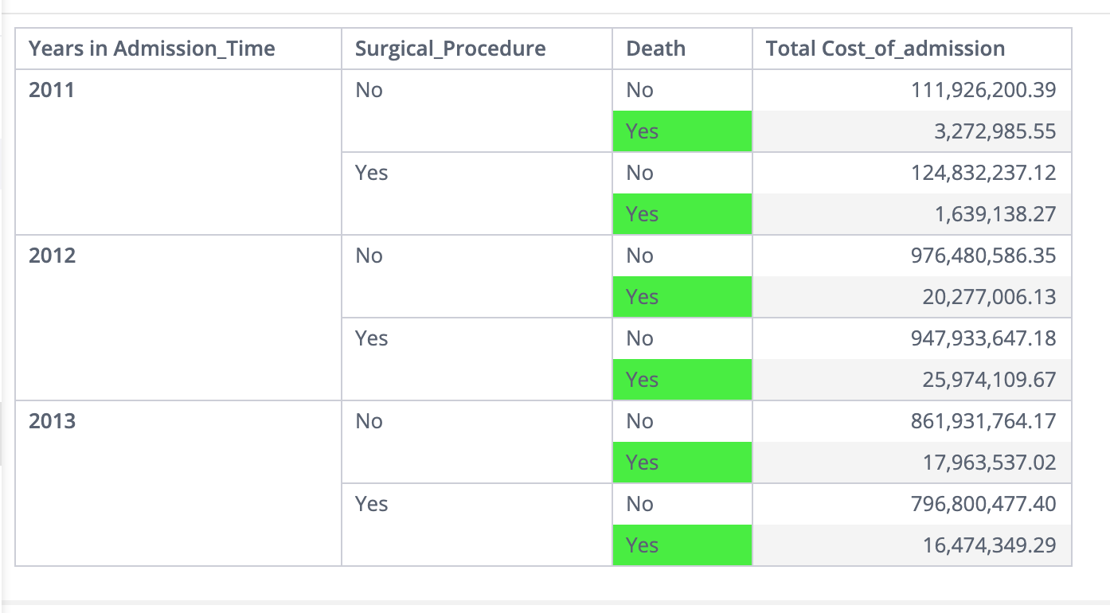Click the cost cell 17,963,537.02
The image size is (1110, 613).
click(x=989, y=463)
